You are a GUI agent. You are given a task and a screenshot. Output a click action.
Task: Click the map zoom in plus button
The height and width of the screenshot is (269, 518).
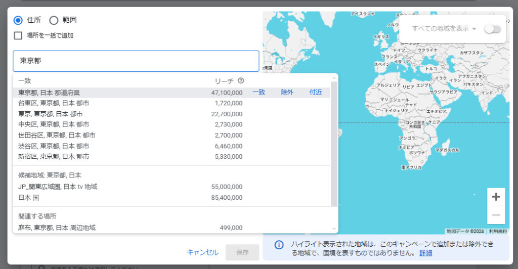496,197
